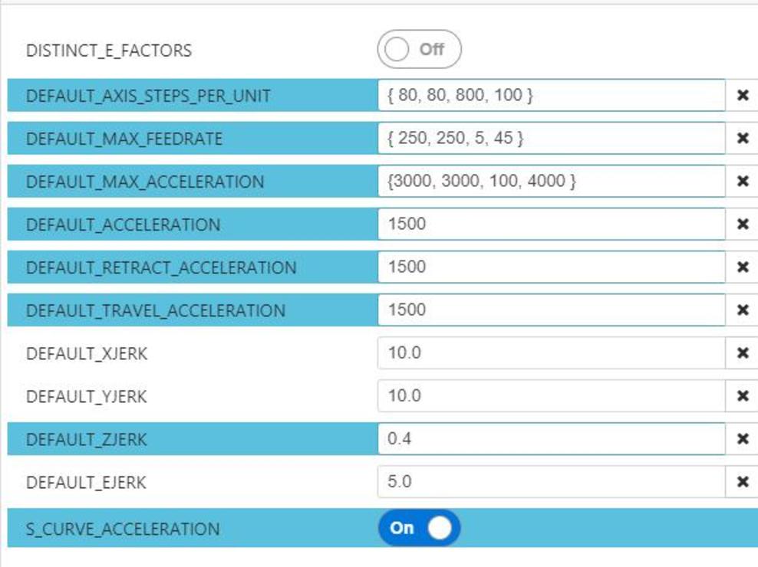The width and height of the screenshot is (758, 567).
Task: Turn off S_CURVE_ACCELERATION toggle
Action: pos(419,528)
